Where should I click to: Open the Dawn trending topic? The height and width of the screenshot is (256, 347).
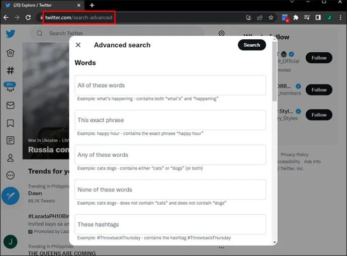tap(35, 193)
